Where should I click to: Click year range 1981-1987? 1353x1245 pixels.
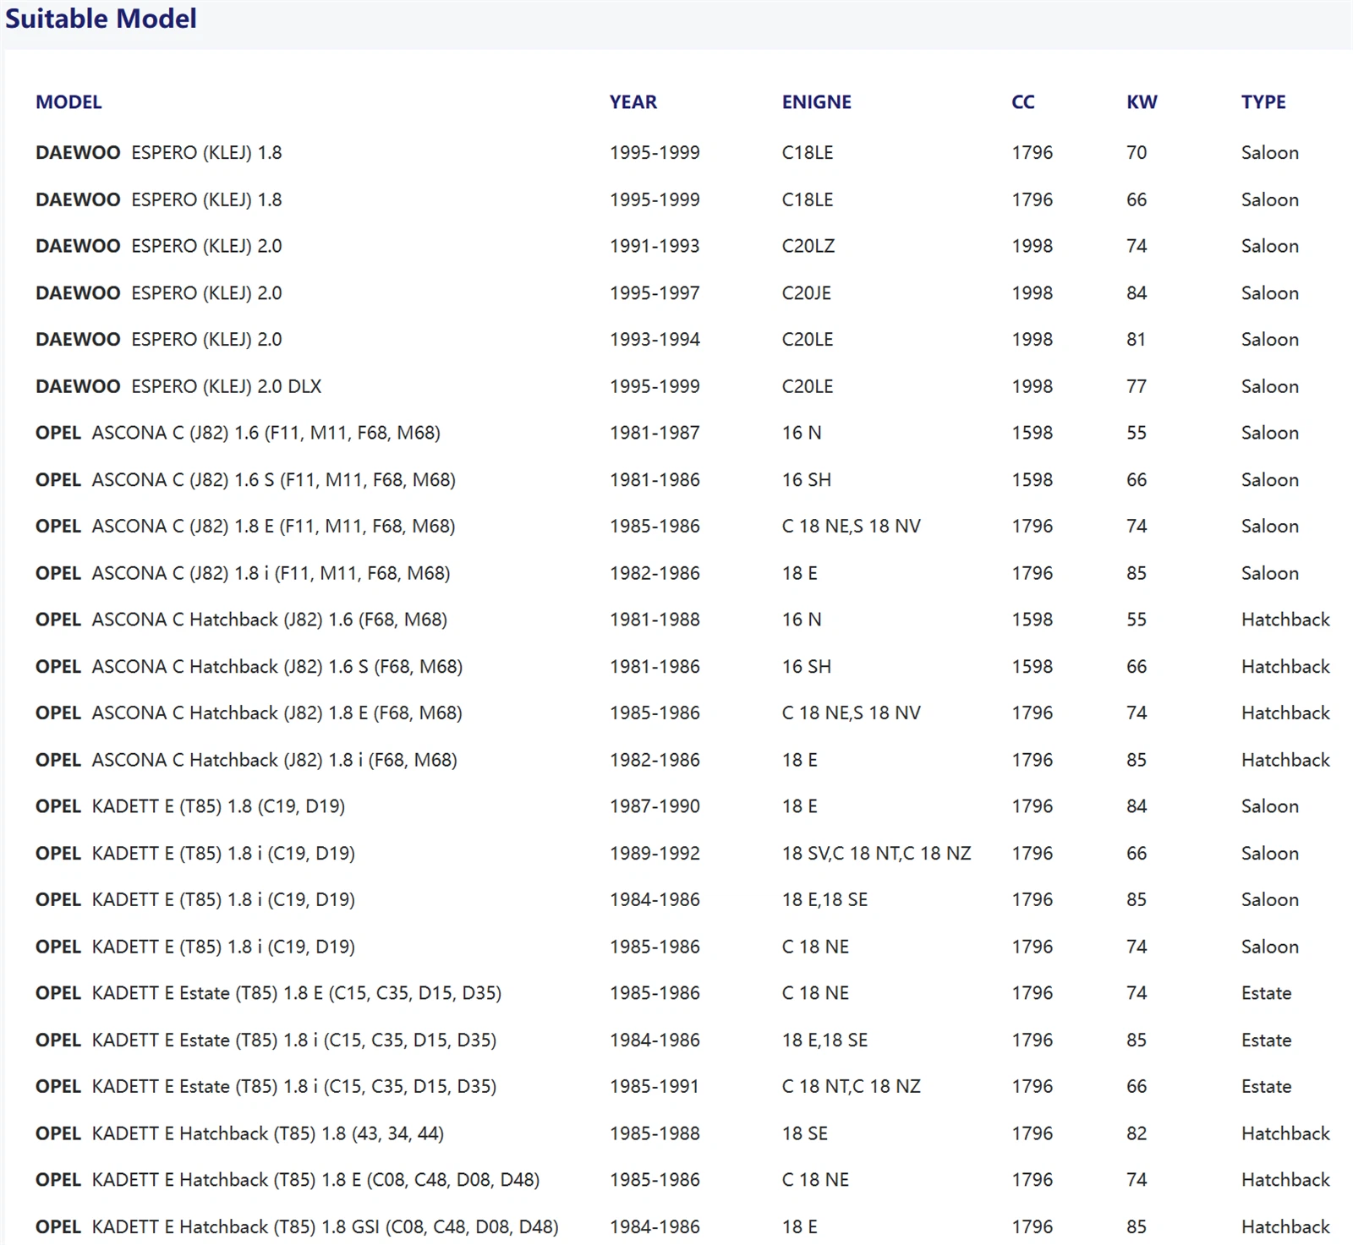[655, 433]
